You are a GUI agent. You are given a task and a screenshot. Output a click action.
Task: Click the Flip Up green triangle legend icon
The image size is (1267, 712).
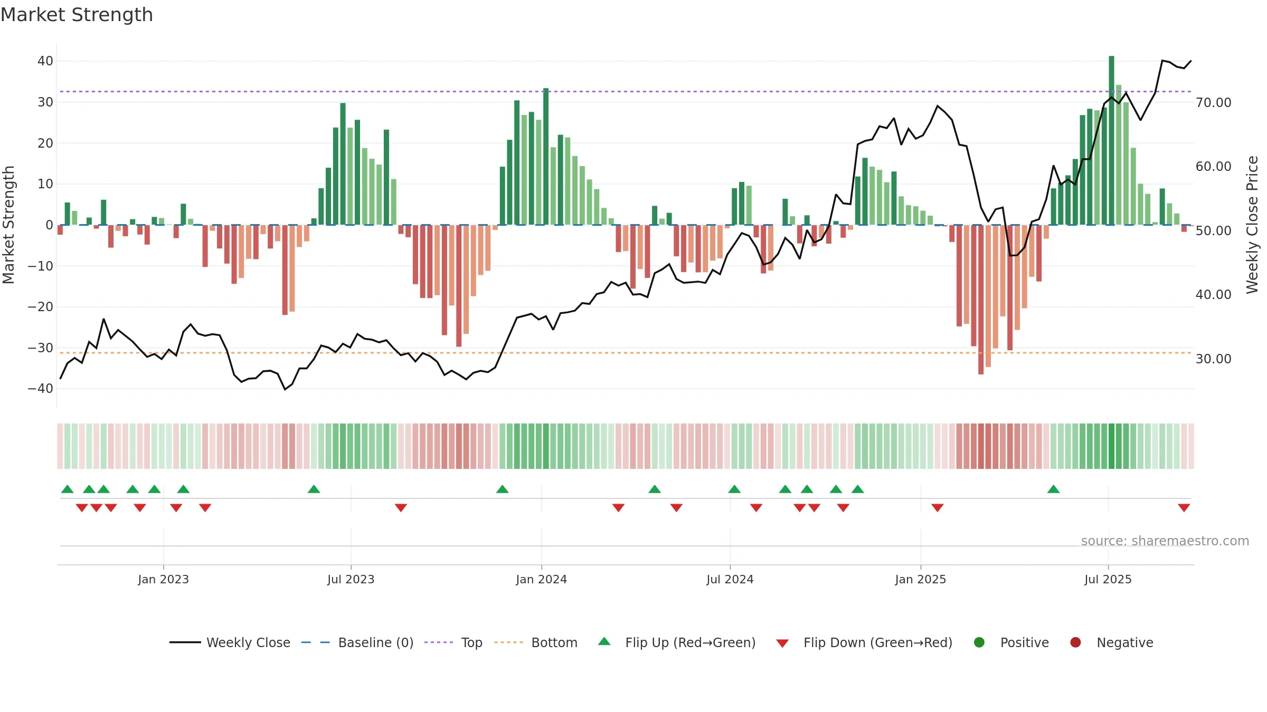click(604, 642)
